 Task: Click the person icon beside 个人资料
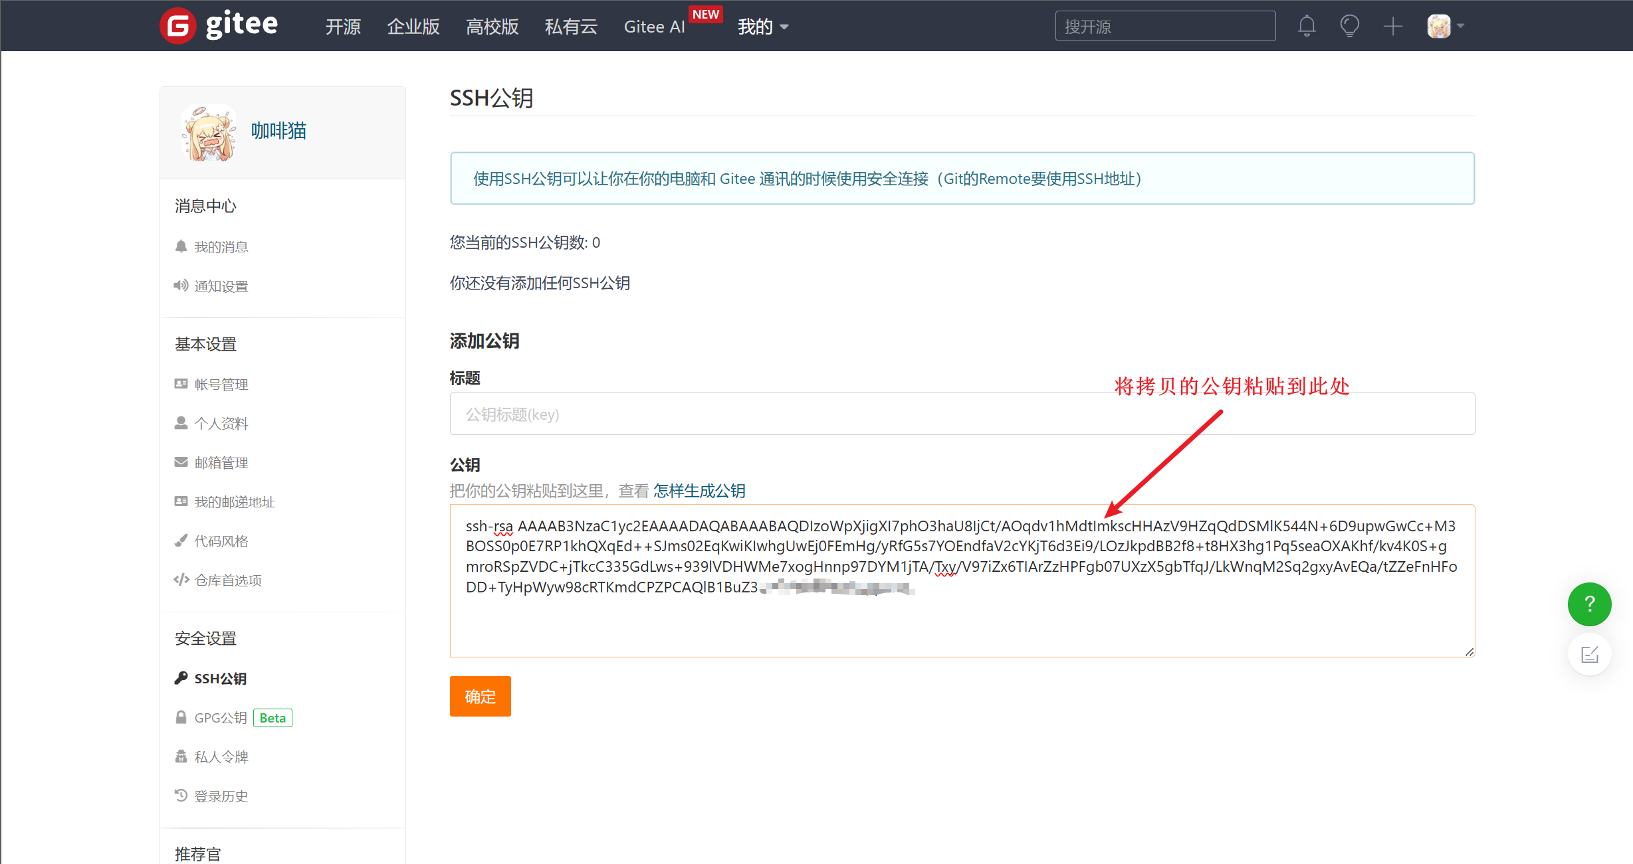click(181, 423)
